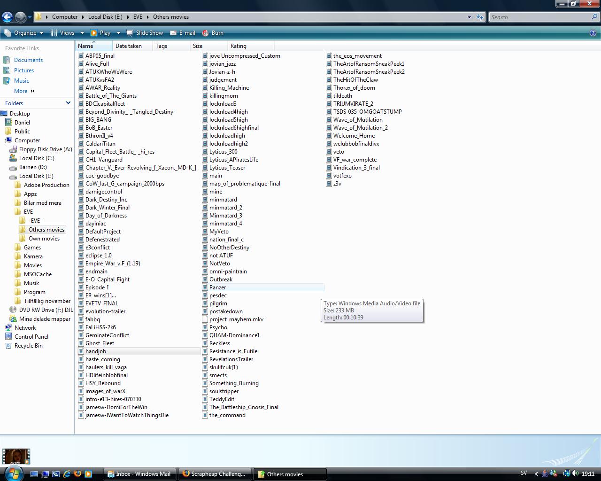Launch Internet Explorer from quick launch
The image size is (601, 481).
pos(67,474)
